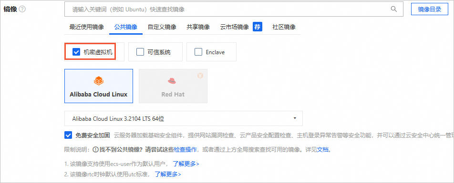Enable the Enclave checkbox
This screenshot has width=454, height=183.
[x=198, y=52]
